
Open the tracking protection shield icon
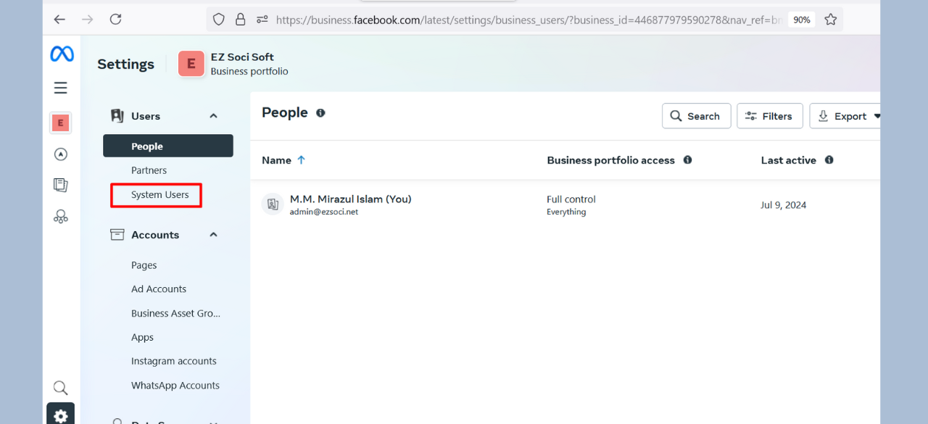tap(219, 20)
